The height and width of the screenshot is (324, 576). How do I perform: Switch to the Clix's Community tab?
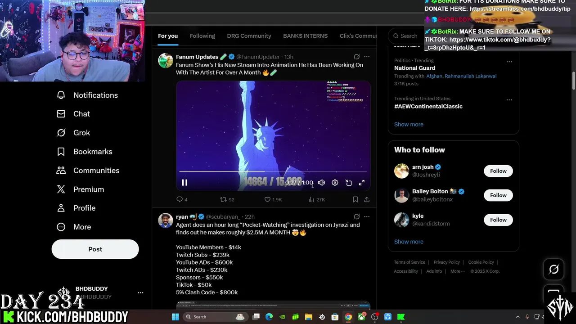pos(358,36)
